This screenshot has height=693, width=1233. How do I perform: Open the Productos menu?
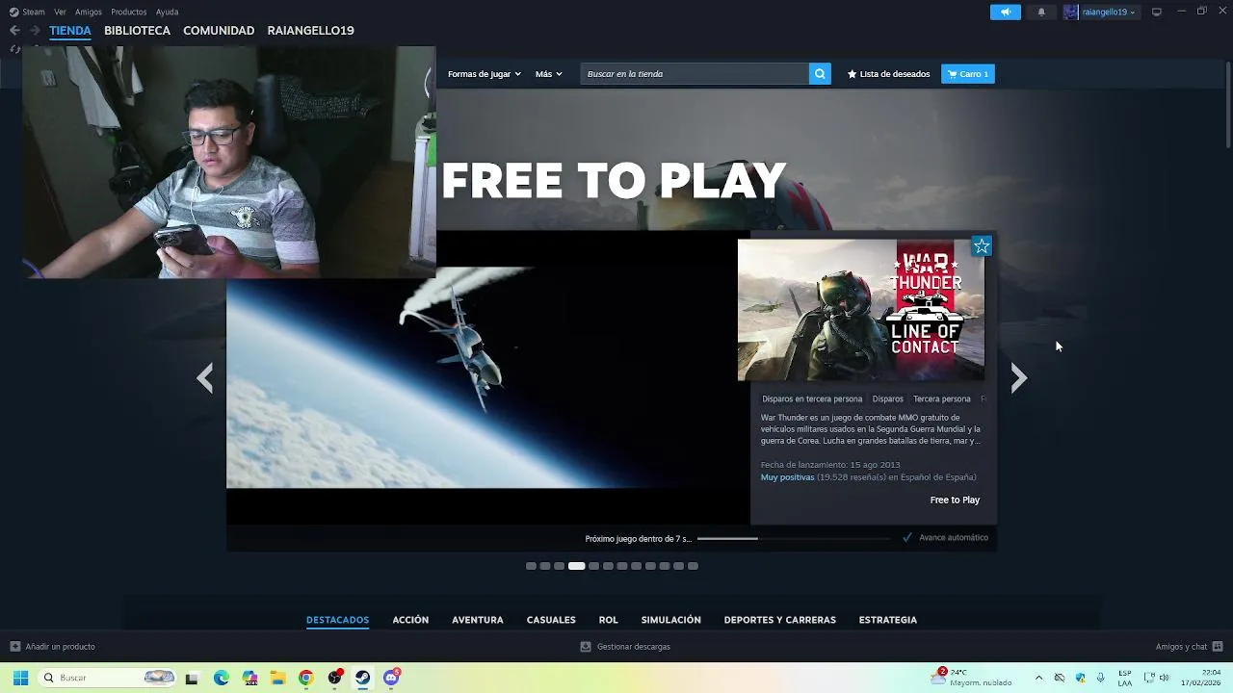(129, 13)
